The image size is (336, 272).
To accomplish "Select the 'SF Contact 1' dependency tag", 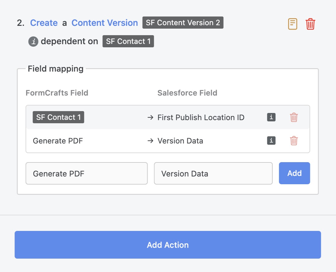I will pyautogui.click(x=128, y=41).
